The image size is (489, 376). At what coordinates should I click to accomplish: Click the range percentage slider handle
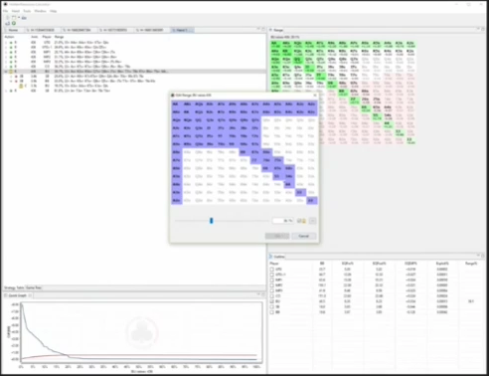pos(211,221)
